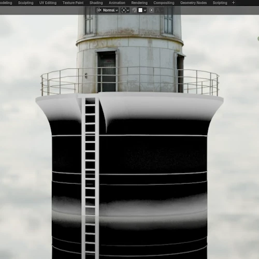The width and height of the screenshot is (259, 259).
Task: Open the Shading workspace tab
Action: point(96,3)
